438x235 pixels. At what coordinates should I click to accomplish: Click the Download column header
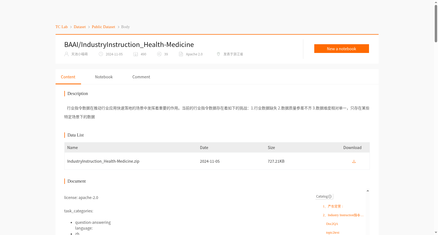tap(352, 148)
